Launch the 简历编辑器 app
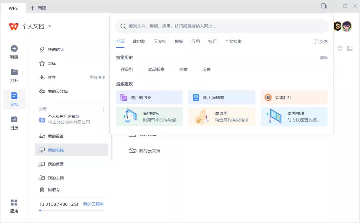 (221, 97)
